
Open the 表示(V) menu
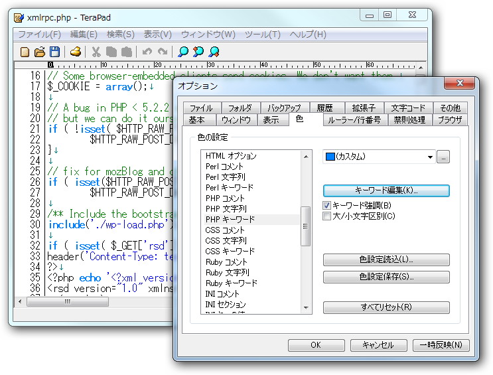click(157, 35)
